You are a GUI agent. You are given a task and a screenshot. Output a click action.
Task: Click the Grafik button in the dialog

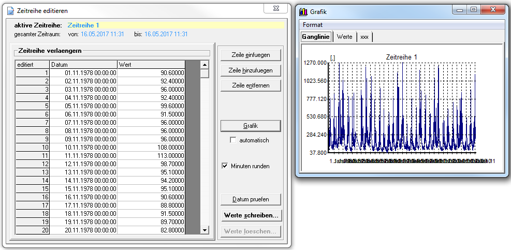(x=251, y=126)
